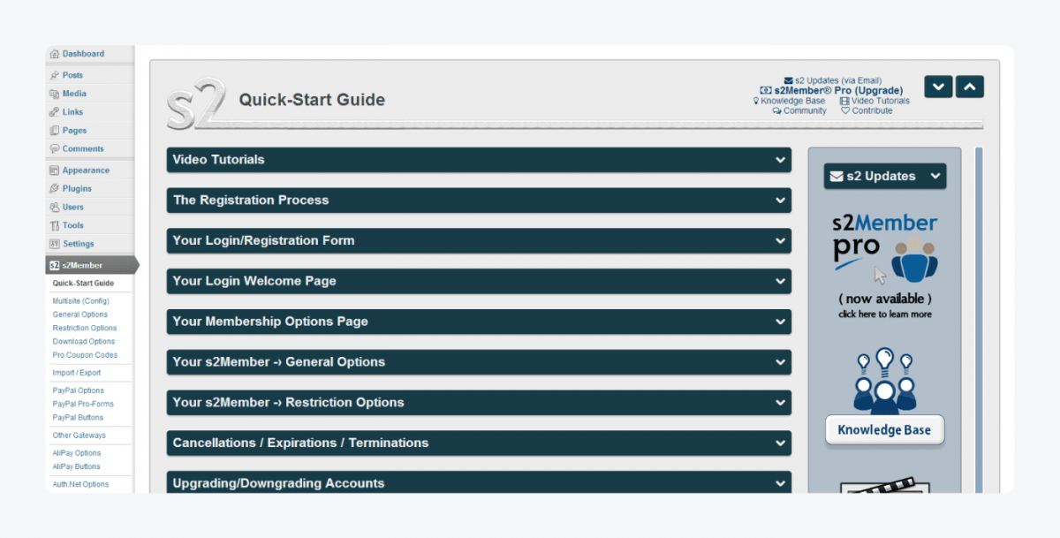Click the Comments speech bubble icon

point(54,148)
